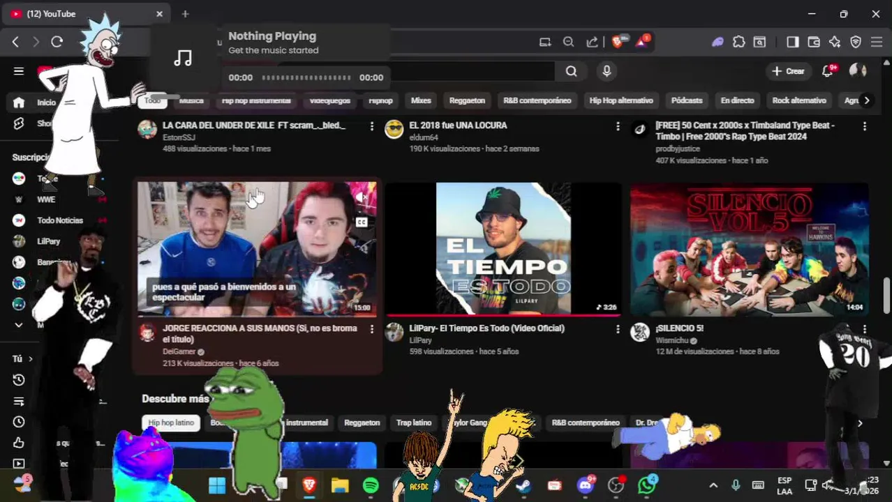Open ¡SILENCIO 5! video title

(680, 328)
